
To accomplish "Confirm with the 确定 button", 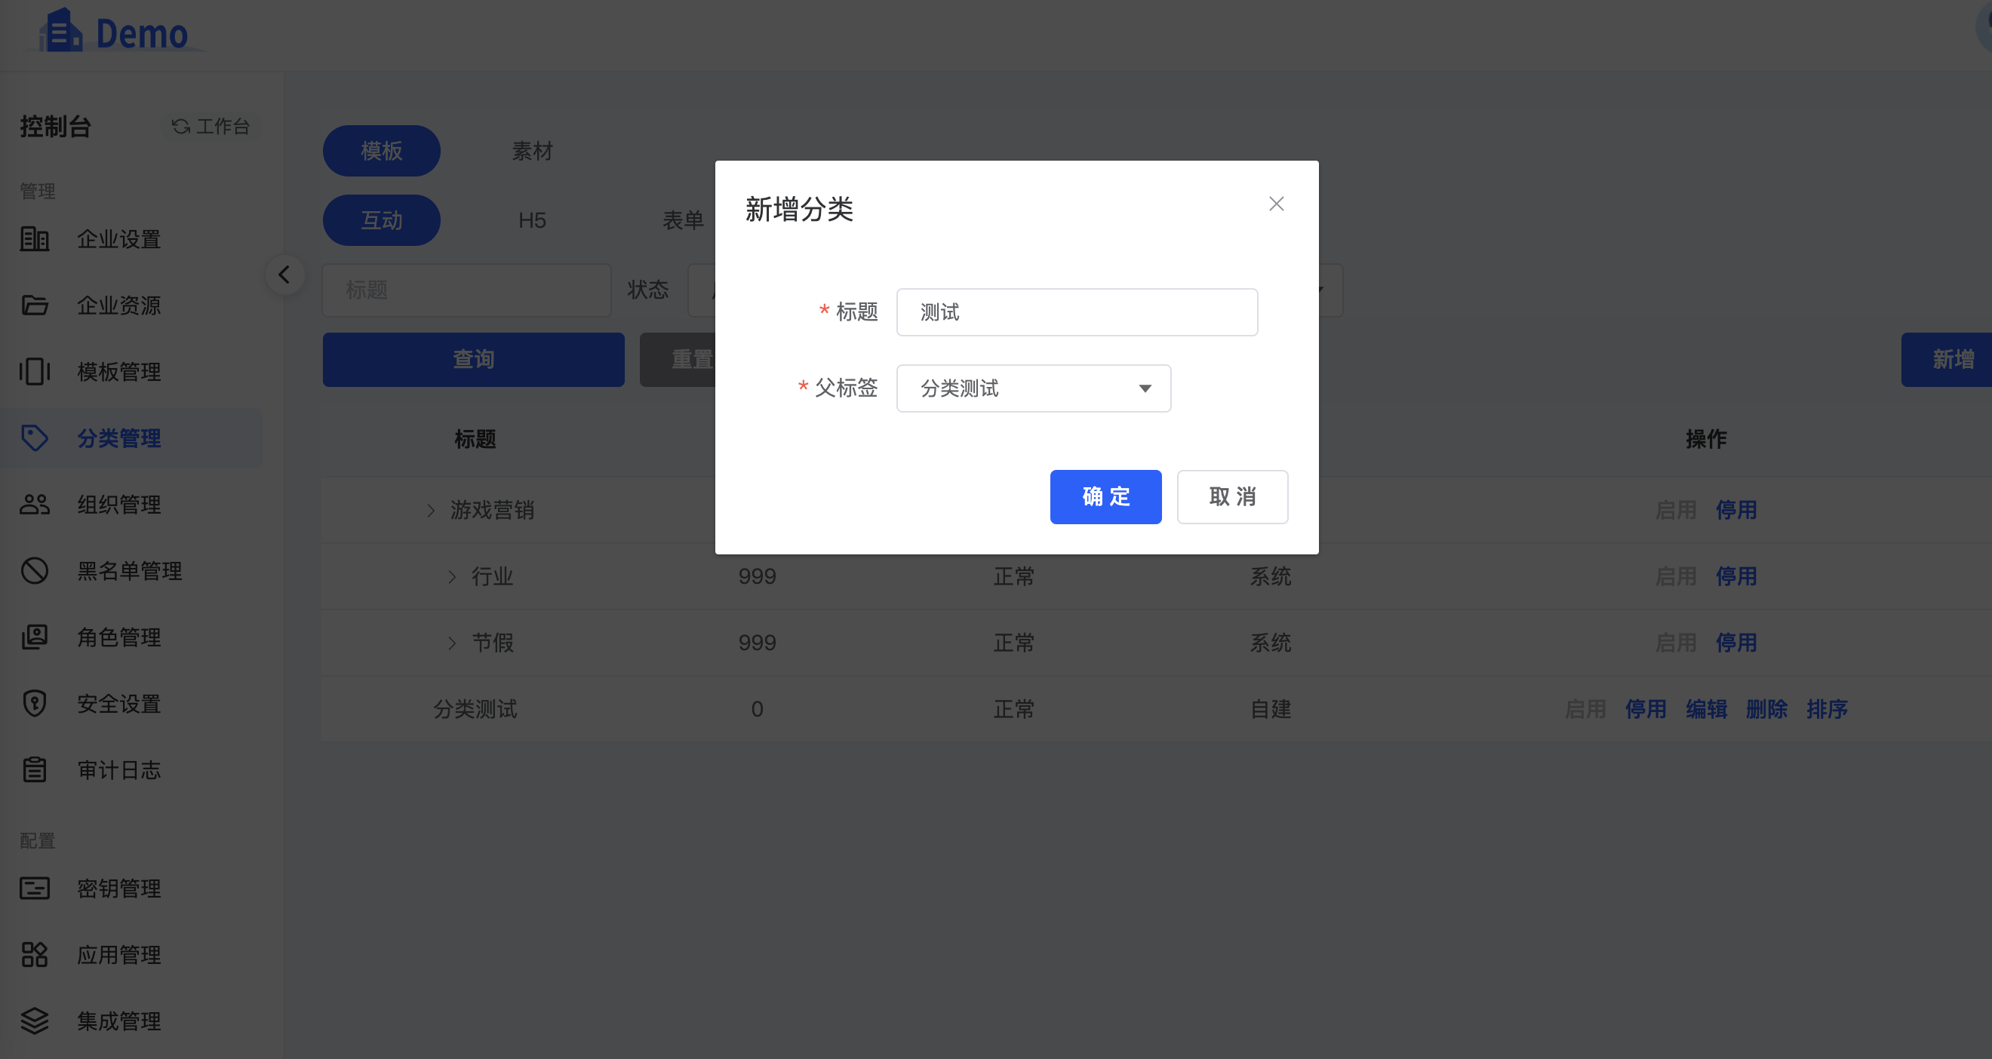I will pyautogui.click(x=1106, y=497).
